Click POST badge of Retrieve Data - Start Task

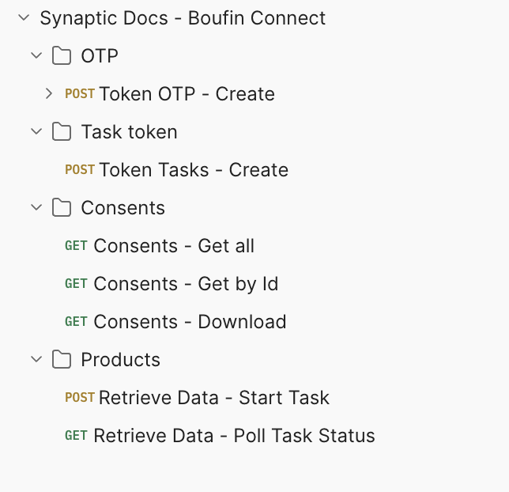(80, 398)
